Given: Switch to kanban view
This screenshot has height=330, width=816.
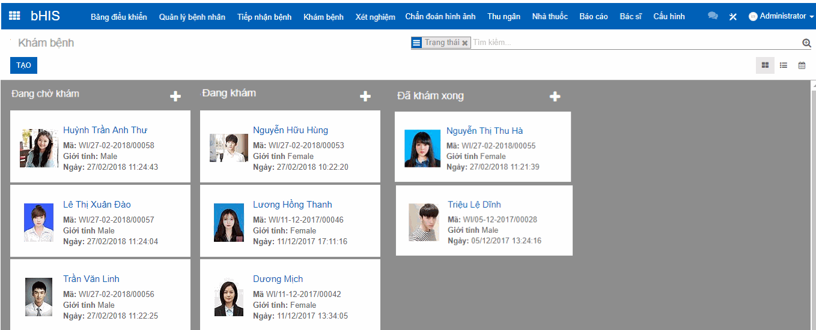Looking at the screenshot, I should pos(765,65).
